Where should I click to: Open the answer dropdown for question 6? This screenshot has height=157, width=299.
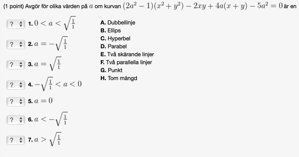pos(16,120)
